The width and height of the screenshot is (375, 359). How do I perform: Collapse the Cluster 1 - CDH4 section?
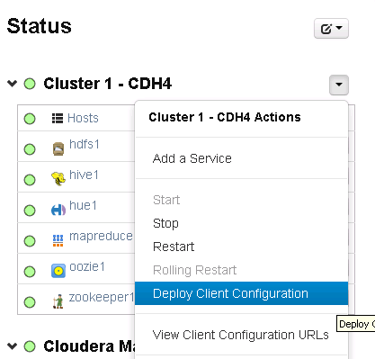[12, 83]
